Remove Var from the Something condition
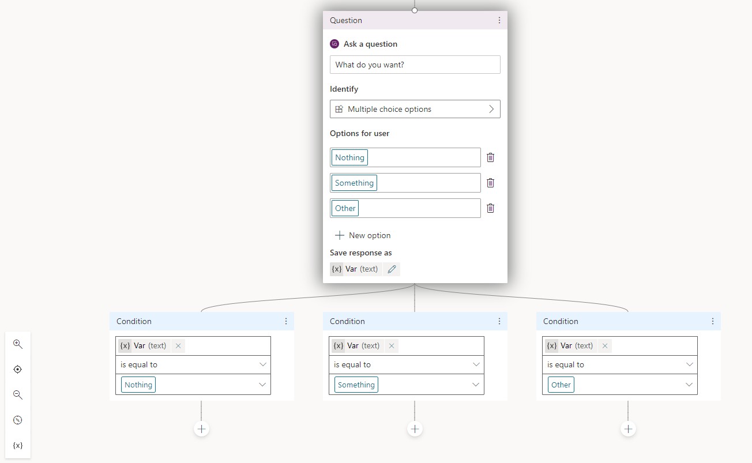 point(392,346)
